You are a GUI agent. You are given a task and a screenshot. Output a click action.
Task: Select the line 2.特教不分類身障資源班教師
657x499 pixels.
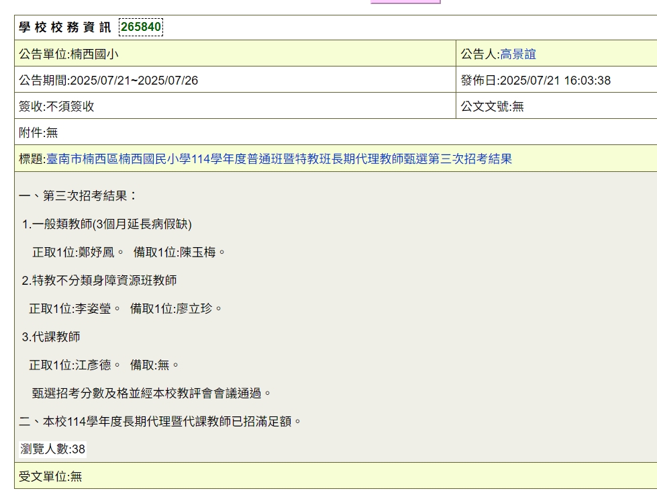[x=99, y=280]
